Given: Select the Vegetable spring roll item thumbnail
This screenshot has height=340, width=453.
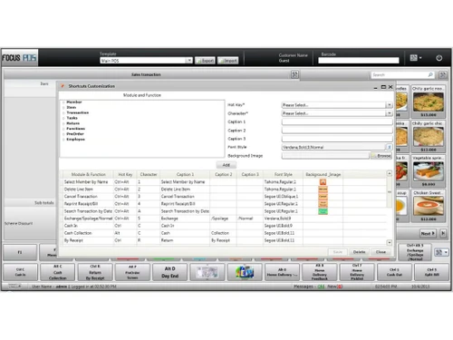Looking at the screenshot, I should point(429,171).
